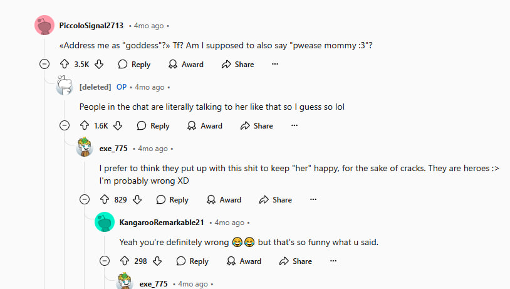Image resolution: width=510 pixels, height=289 pixels.
Task: Give an Award to PiccoloSignal2713's comment
Action: [186, 64]
